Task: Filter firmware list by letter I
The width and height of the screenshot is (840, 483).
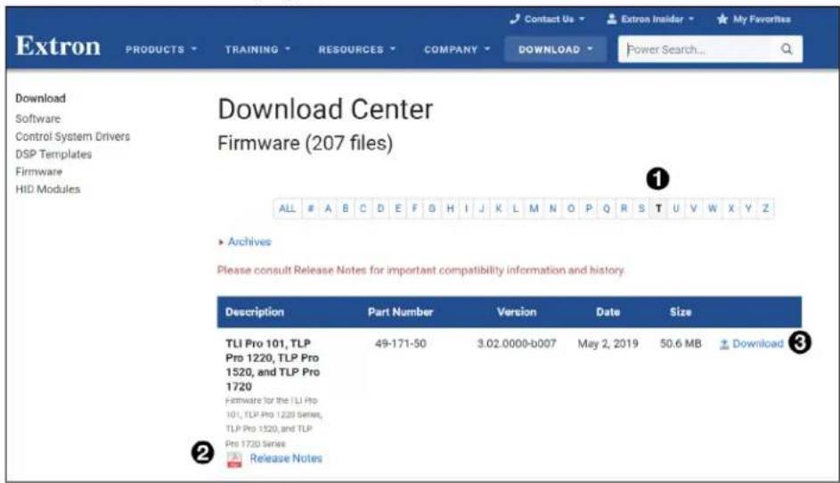Action: coord(467,209)
